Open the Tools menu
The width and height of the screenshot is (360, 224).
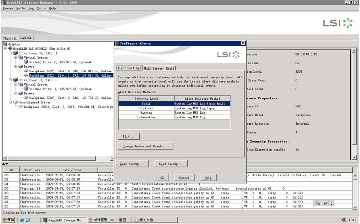coord(41,8)
